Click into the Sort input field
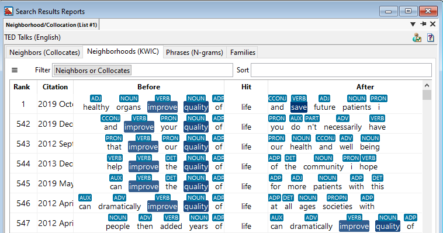This screenshot has width=443, height=233. (x=341, y=70)
